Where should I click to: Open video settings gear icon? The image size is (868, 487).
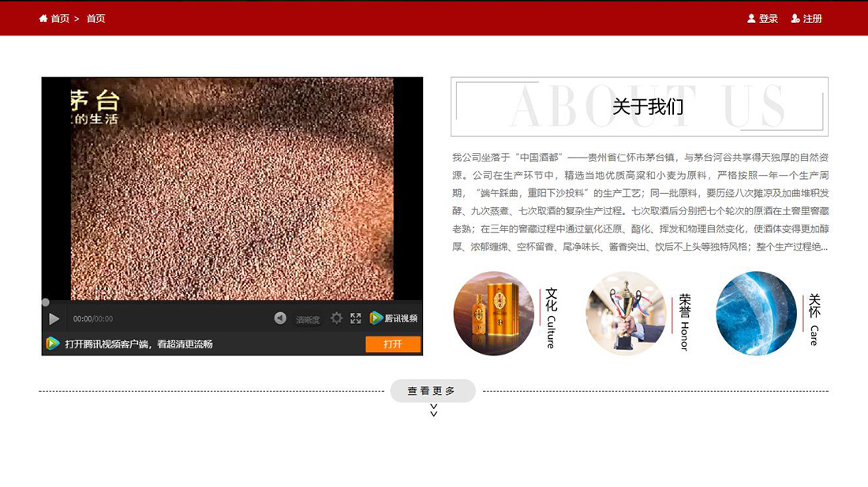tap(336, 318)
